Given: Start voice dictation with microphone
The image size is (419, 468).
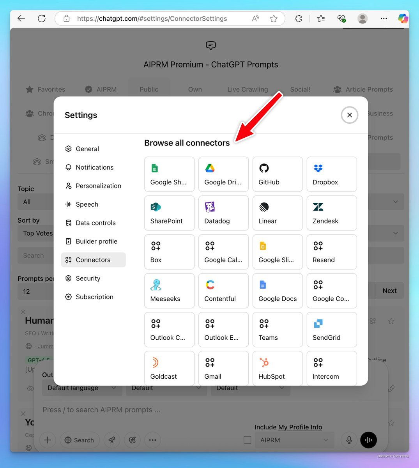Looking at the screenshot, I should (349, 440).
